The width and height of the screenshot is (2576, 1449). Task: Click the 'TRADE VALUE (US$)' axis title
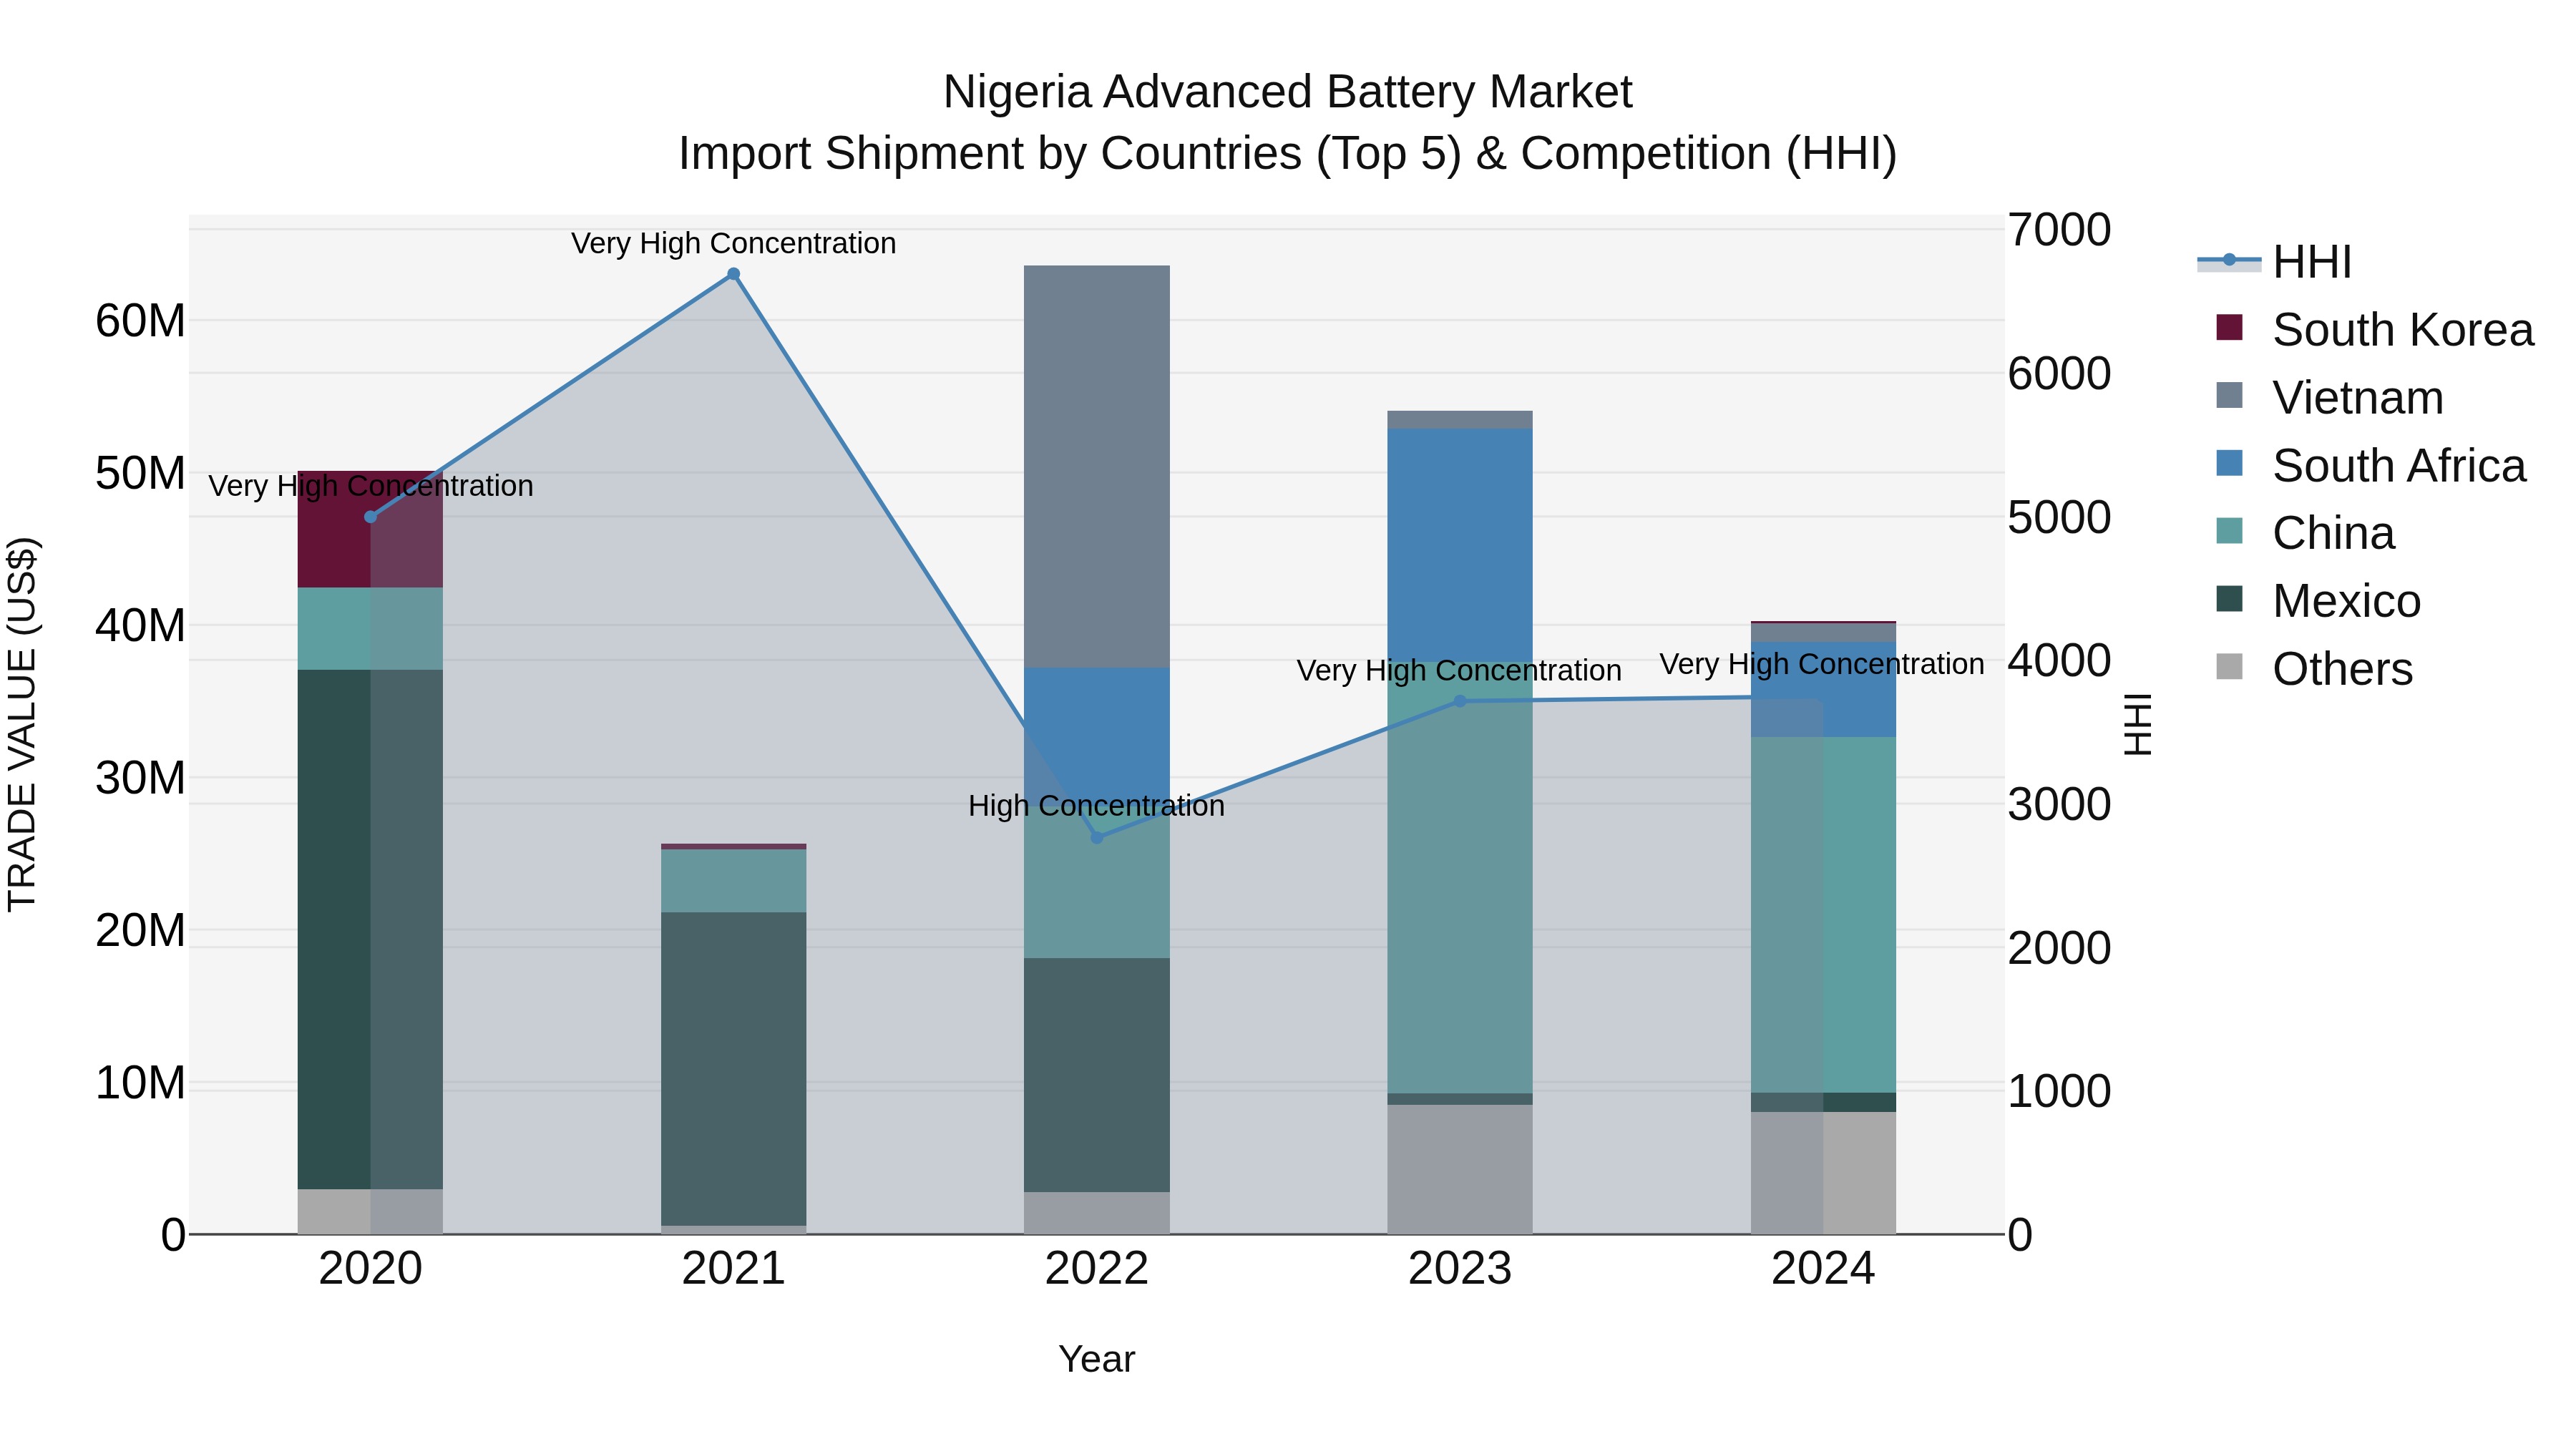pyautogui.click(x=22, y=724)
